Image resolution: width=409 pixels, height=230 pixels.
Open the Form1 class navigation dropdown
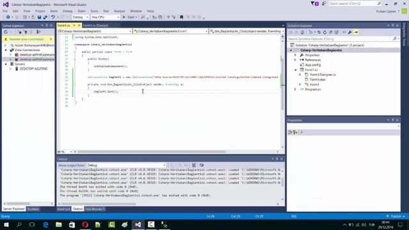click(x=171, y=31)
